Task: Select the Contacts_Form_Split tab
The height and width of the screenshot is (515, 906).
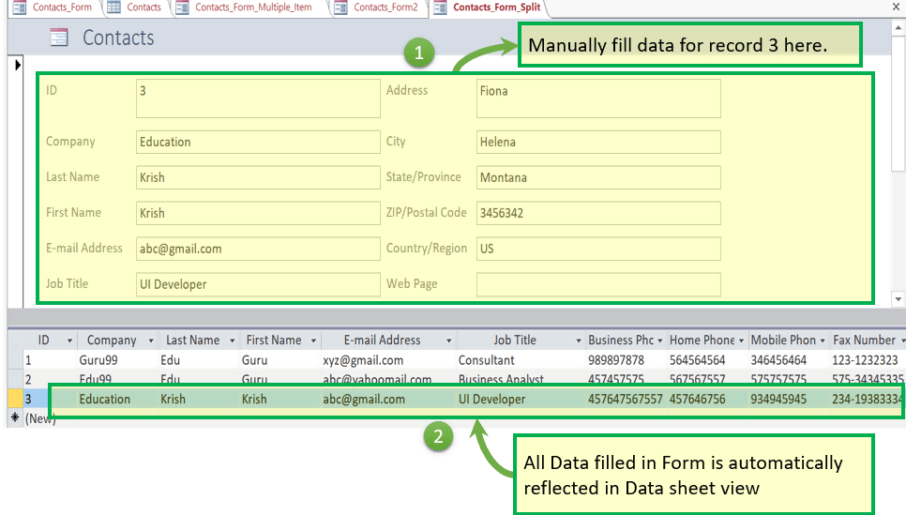Action: pyautogui.click(x=496, y=8)
